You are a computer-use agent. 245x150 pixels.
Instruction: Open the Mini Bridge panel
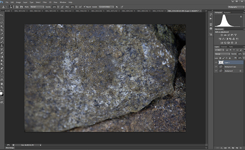(x=10, y=148)
